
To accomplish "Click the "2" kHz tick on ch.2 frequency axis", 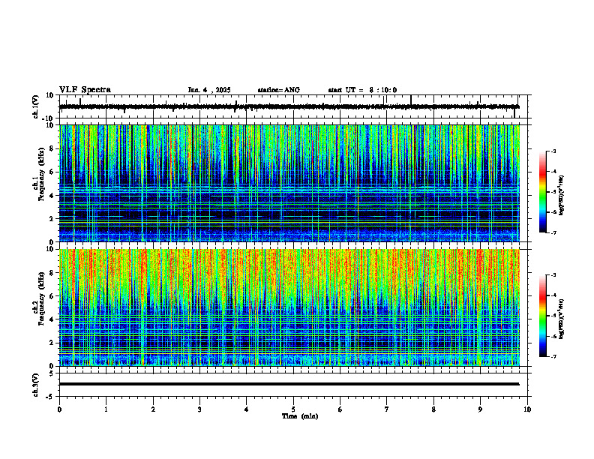I will [x=52, y=343].
